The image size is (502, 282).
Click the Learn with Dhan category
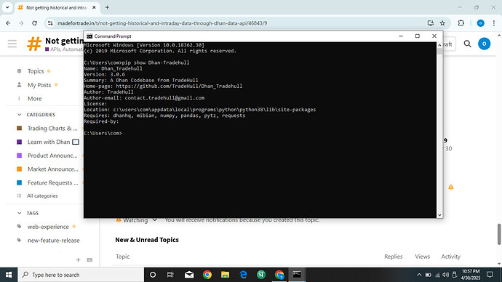click(49, 142)
